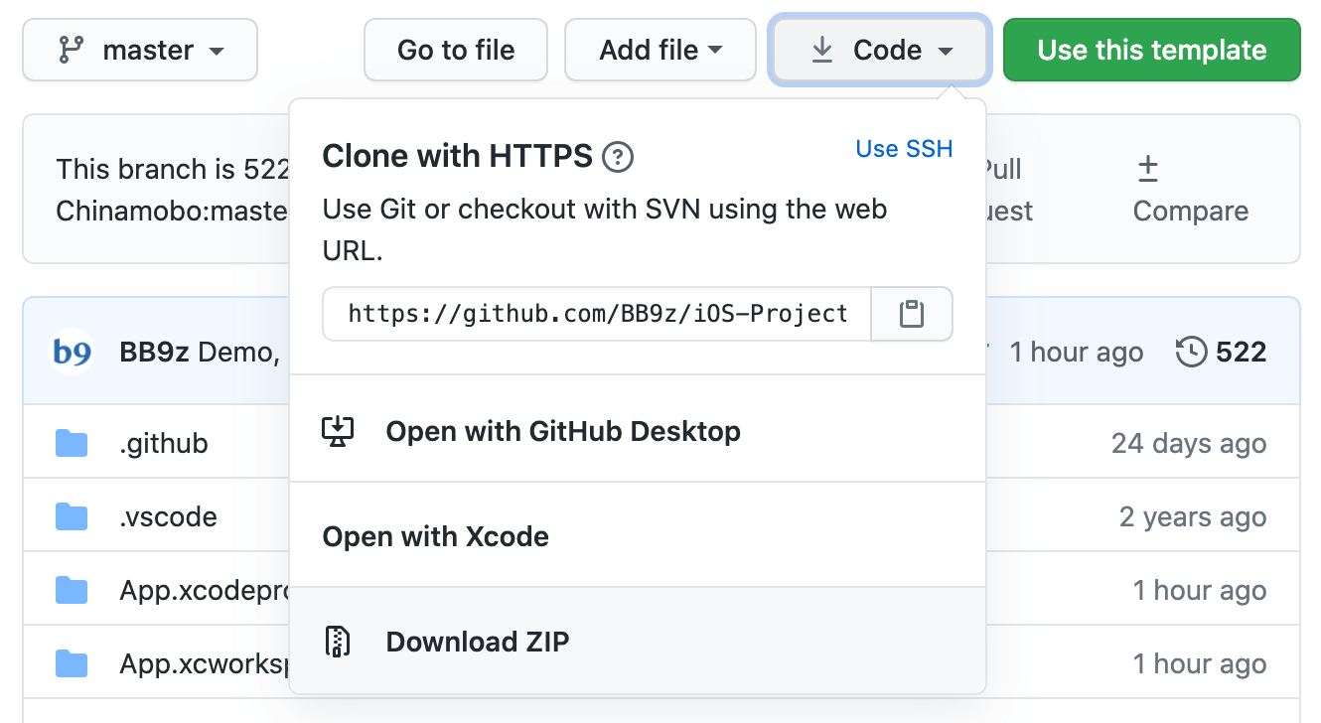Screen dimensions: 1321x723
Task: Open the Add file dropdown
Action: click(x=660, y=50)
